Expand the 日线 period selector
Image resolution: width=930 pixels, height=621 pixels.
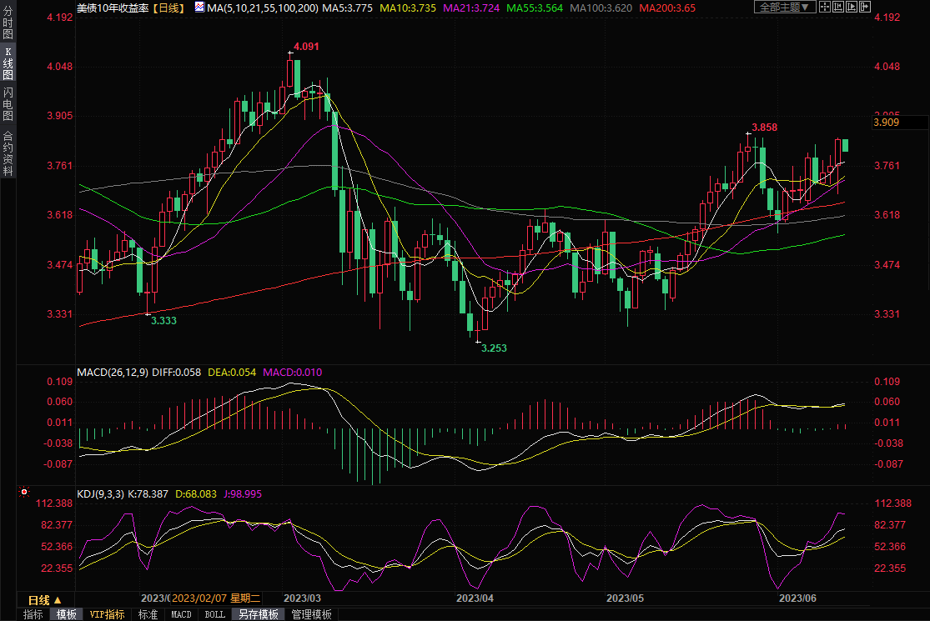(x=45, y=600)
